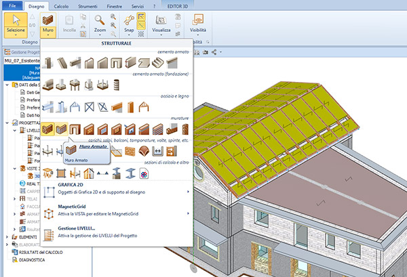Pick the concrete arch portal icon
407x277 pixels.
(x=116, y=63)
